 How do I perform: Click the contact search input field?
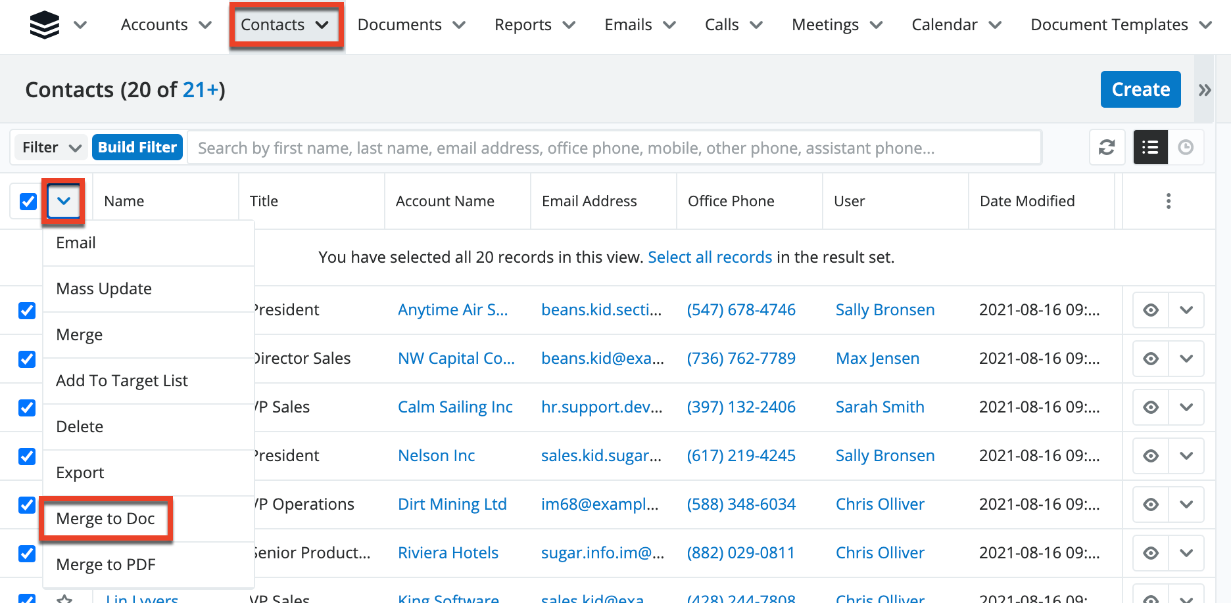(x=614, y=148)
